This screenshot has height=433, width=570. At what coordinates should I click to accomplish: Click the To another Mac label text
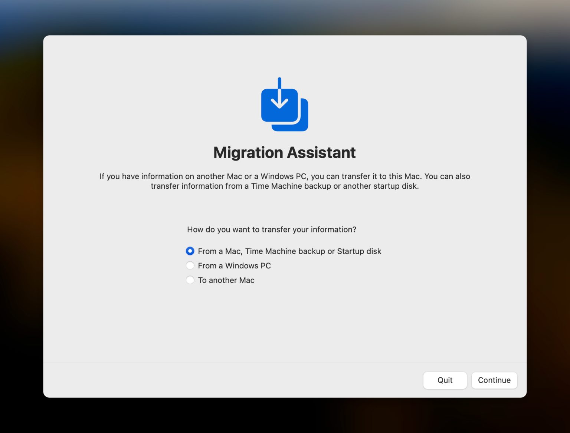tap(226, 280)
